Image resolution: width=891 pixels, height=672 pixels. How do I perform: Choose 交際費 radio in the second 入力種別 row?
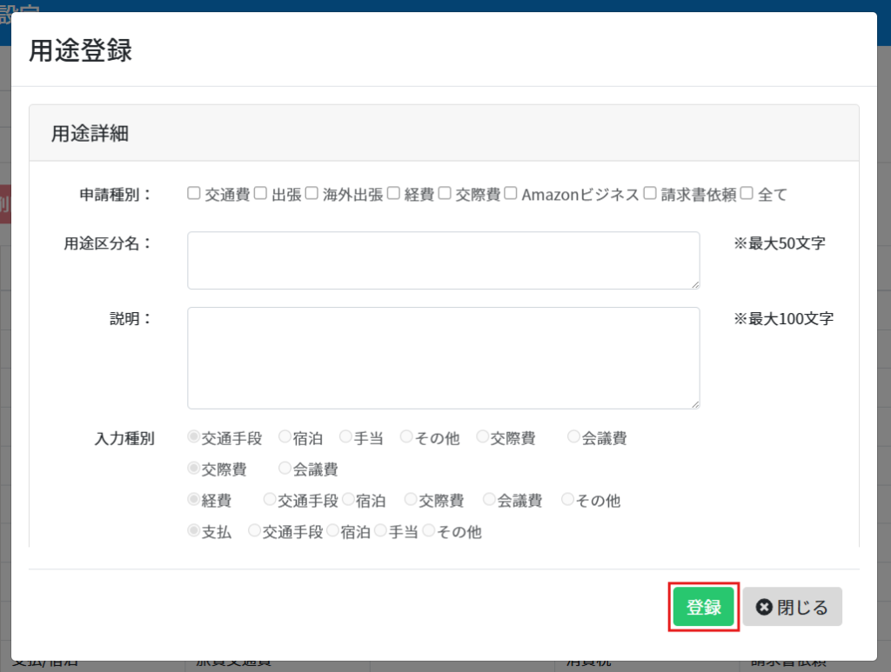coord(194,469)
